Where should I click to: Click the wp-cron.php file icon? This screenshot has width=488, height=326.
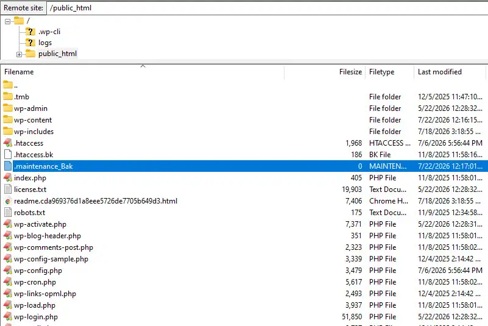(8, 282)
